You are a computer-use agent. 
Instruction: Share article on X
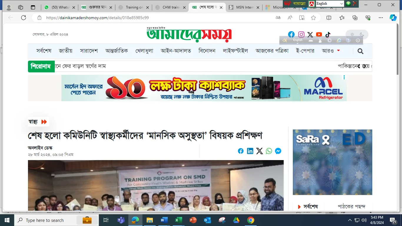coord(260,151)
